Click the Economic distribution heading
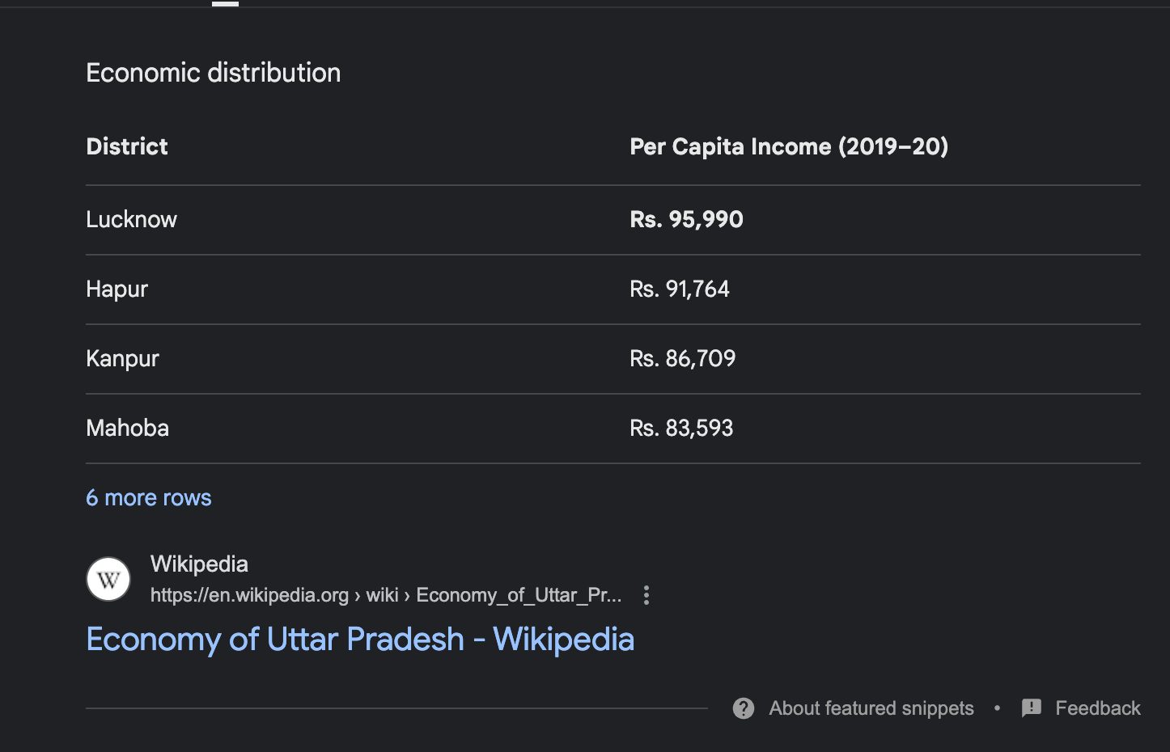This screenshot has width=1170, height=752. 214,73
